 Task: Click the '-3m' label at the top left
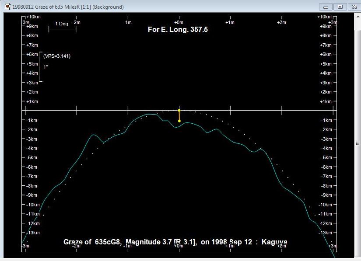pos(25,22)
